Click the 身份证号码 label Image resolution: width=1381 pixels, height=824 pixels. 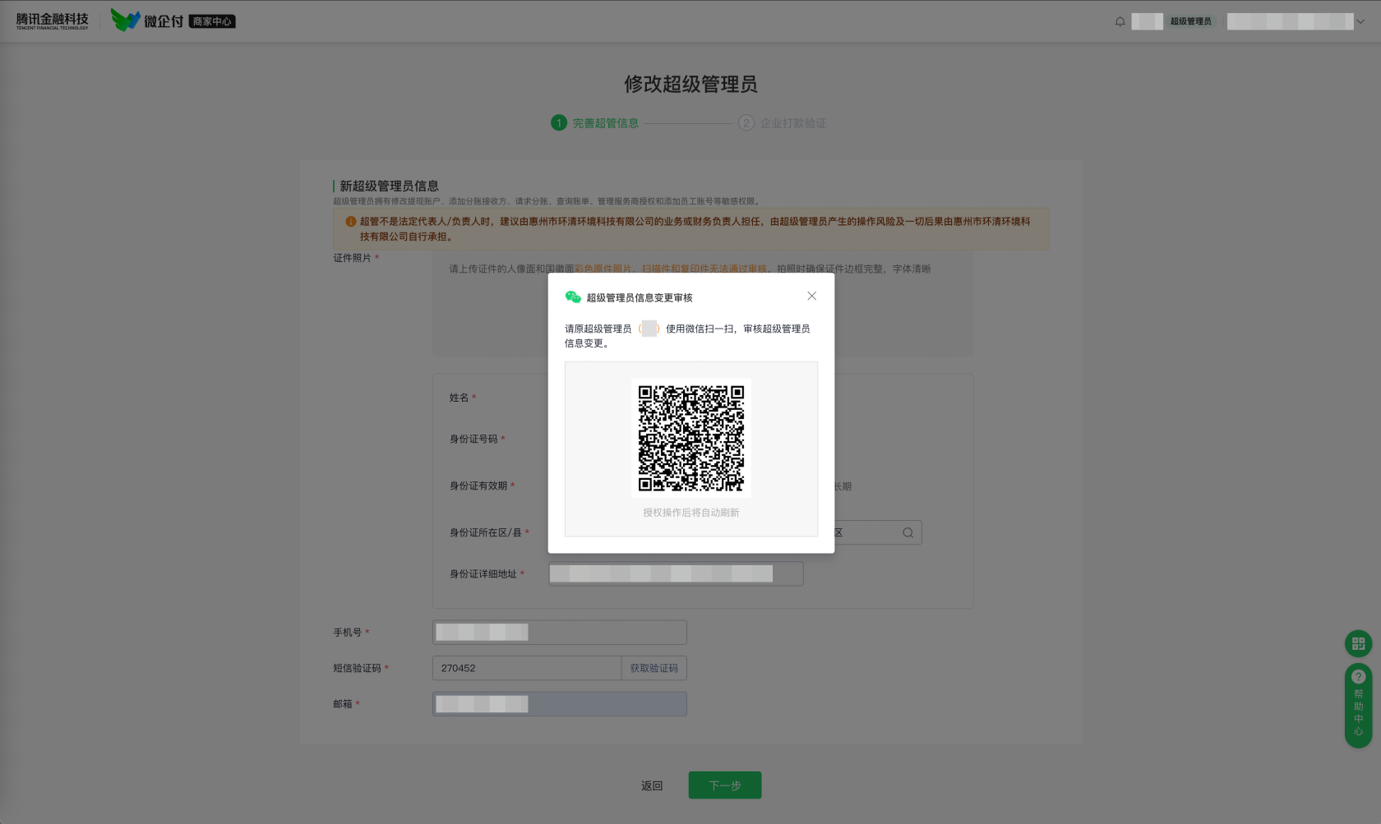tap(473, 439)
